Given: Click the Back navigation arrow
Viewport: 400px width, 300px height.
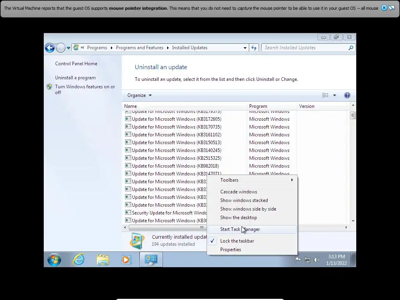Looking at the screenshot, I should (50, 48).
